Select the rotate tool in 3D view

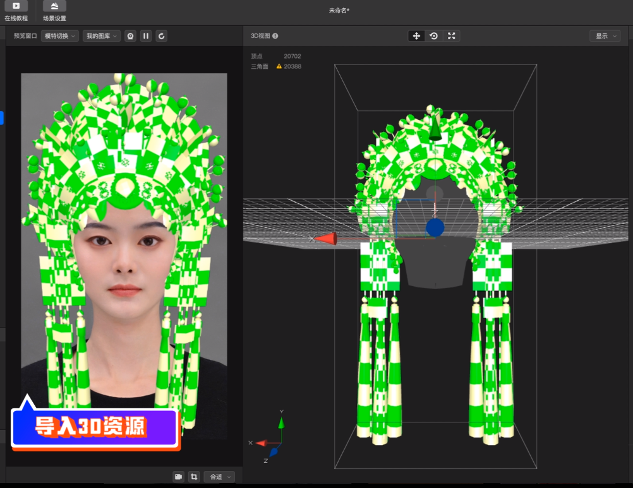pos(434,36)
